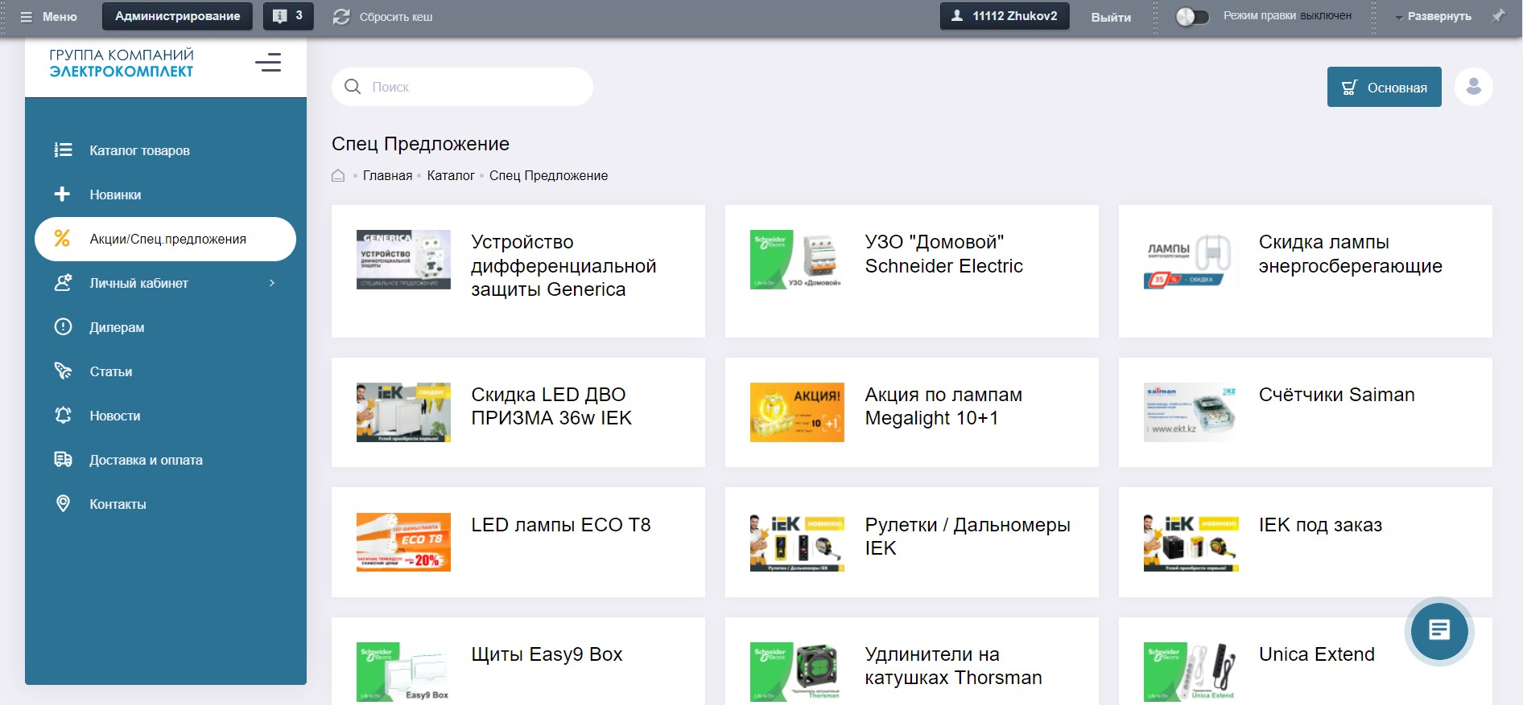
Task: Click the pin icon in admin bar
Action: point(1498,16)
